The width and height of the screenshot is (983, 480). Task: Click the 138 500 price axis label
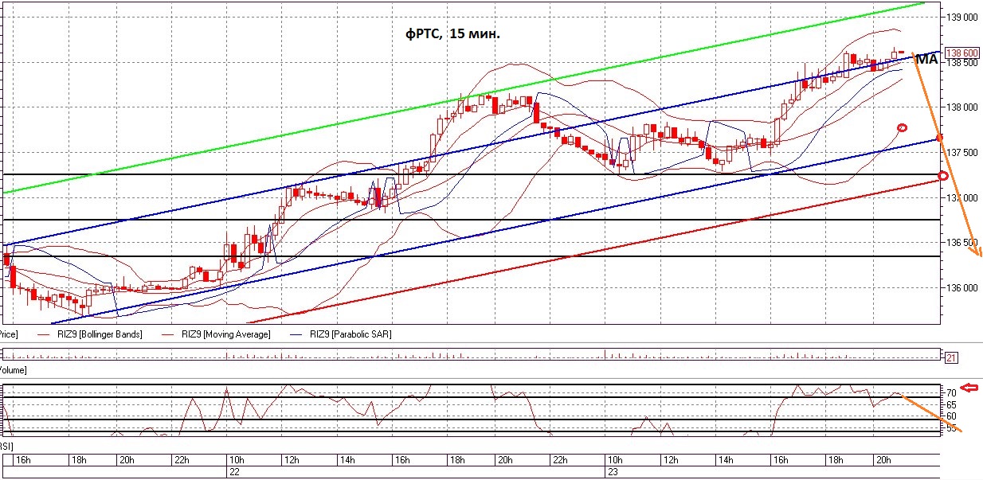point(961,63)
